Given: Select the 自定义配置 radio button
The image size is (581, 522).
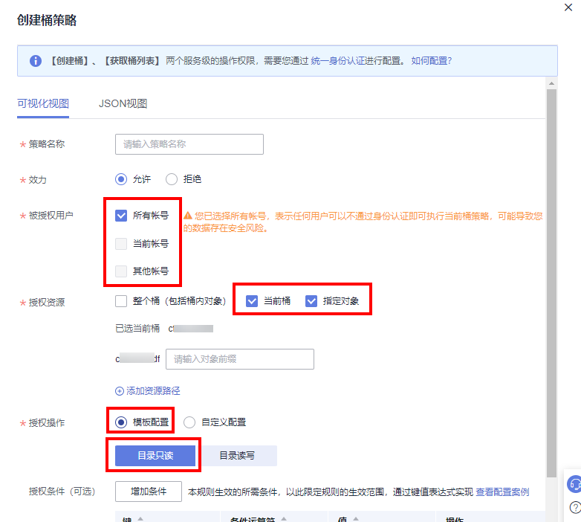Looking at the screenshot, I should tap(189, 422).
